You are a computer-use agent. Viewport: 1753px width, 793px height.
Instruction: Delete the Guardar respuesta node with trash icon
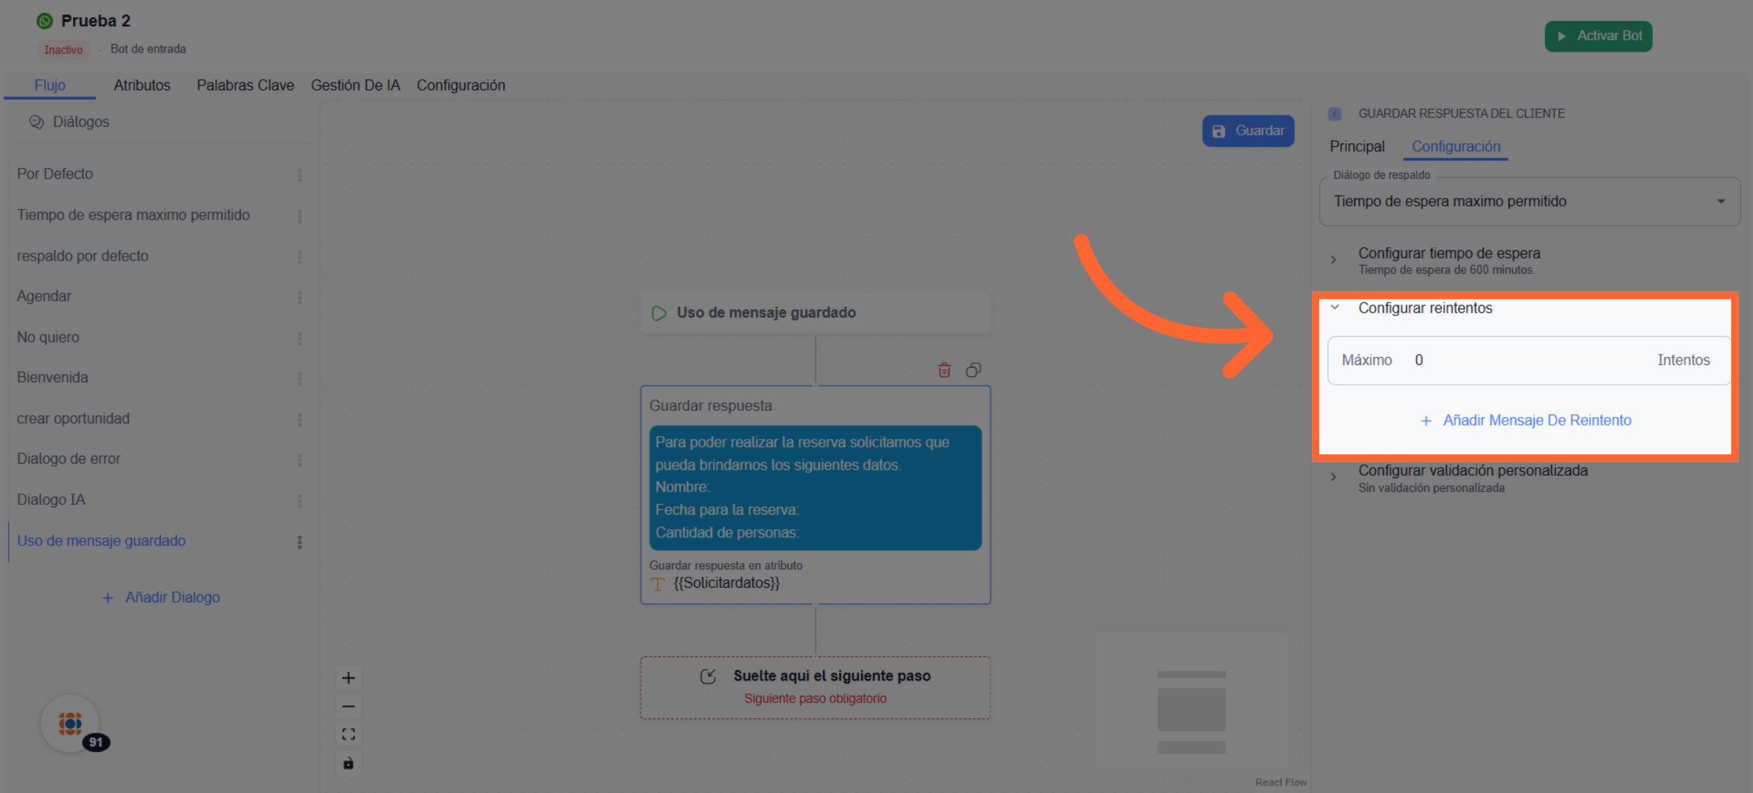[944, 370]
